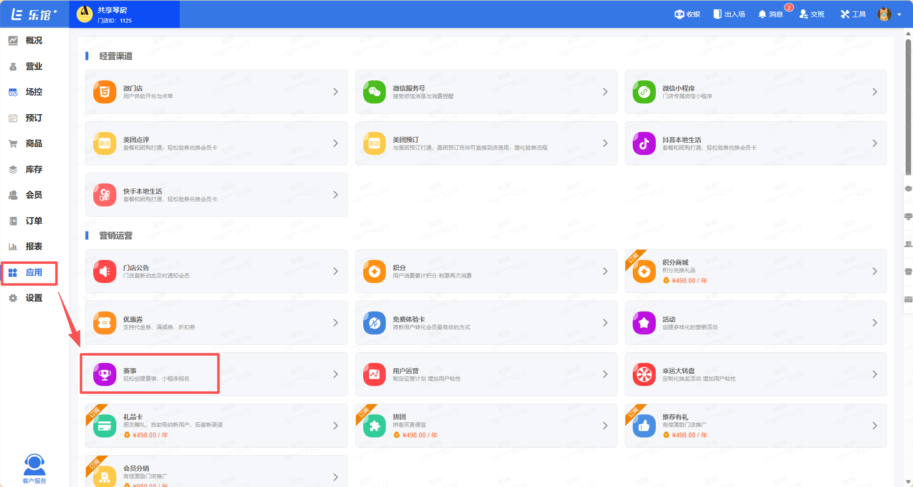Expand the 美团预订 card arrow
Screen dimensions: 913x487
tap(605, 143)
